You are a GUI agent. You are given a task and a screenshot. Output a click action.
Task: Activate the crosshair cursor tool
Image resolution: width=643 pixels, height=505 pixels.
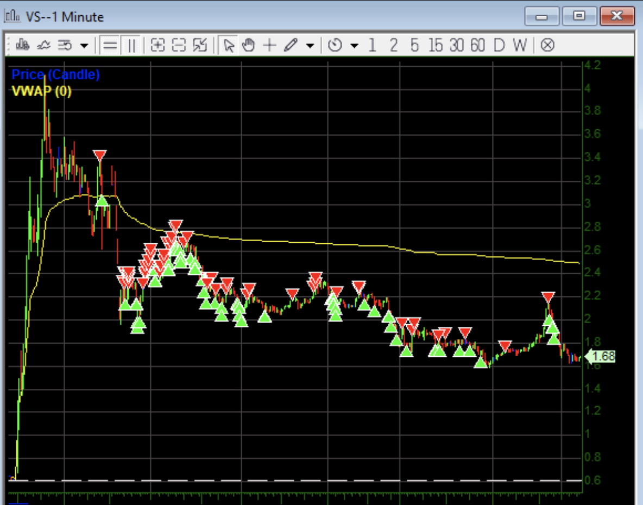point(269,45)
